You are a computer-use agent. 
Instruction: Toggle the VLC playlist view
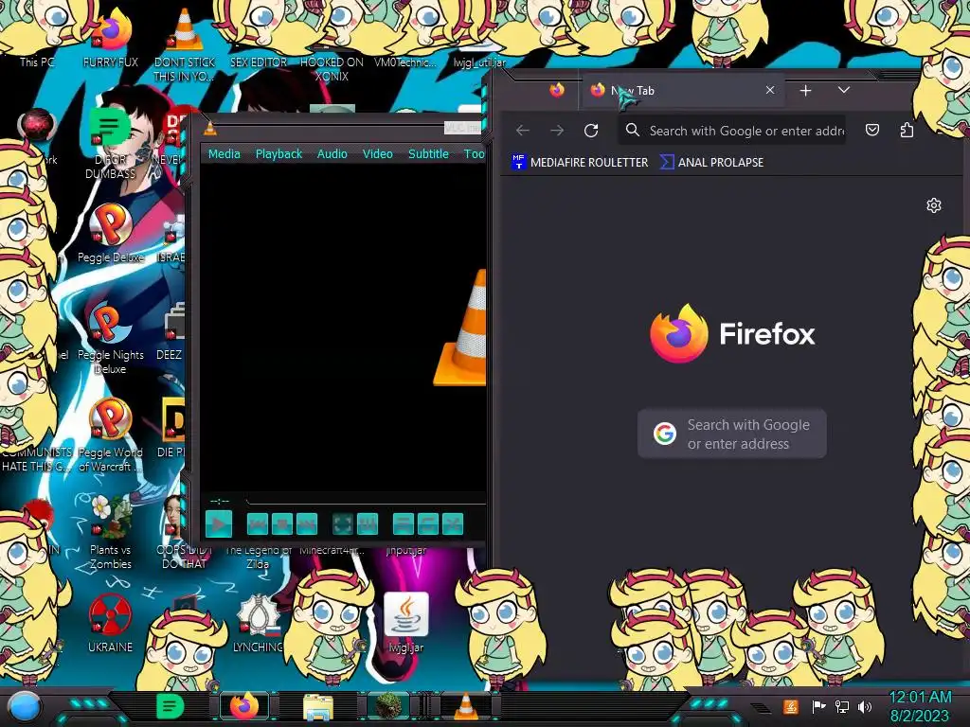404,524
